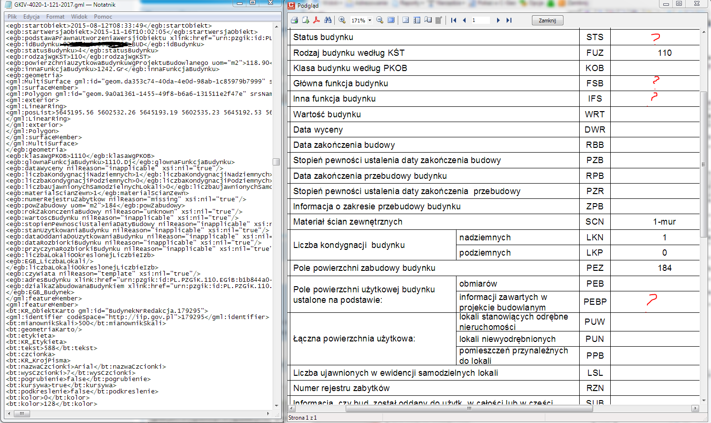
Task: Open the Widok menu in Notatnik
Action: pos(79,17)
